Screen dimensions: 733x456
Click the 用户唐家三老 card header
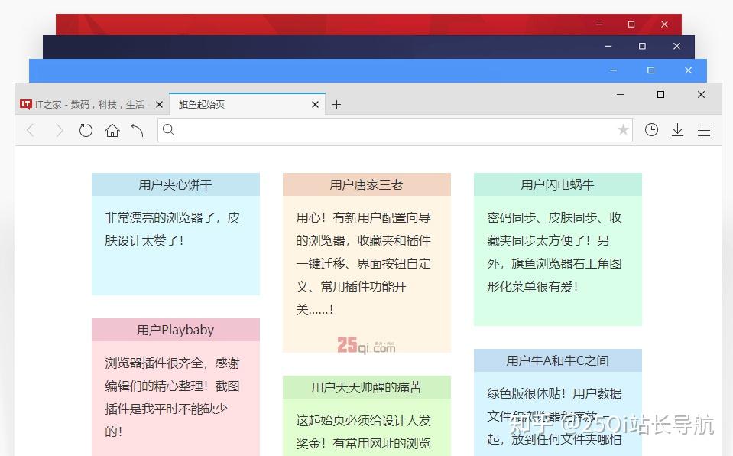point(367,184)
